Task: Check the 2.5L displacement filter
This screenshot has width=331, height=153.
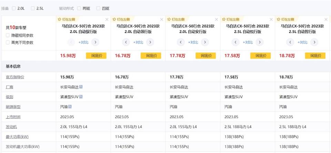Action: [x=33, y=8]
